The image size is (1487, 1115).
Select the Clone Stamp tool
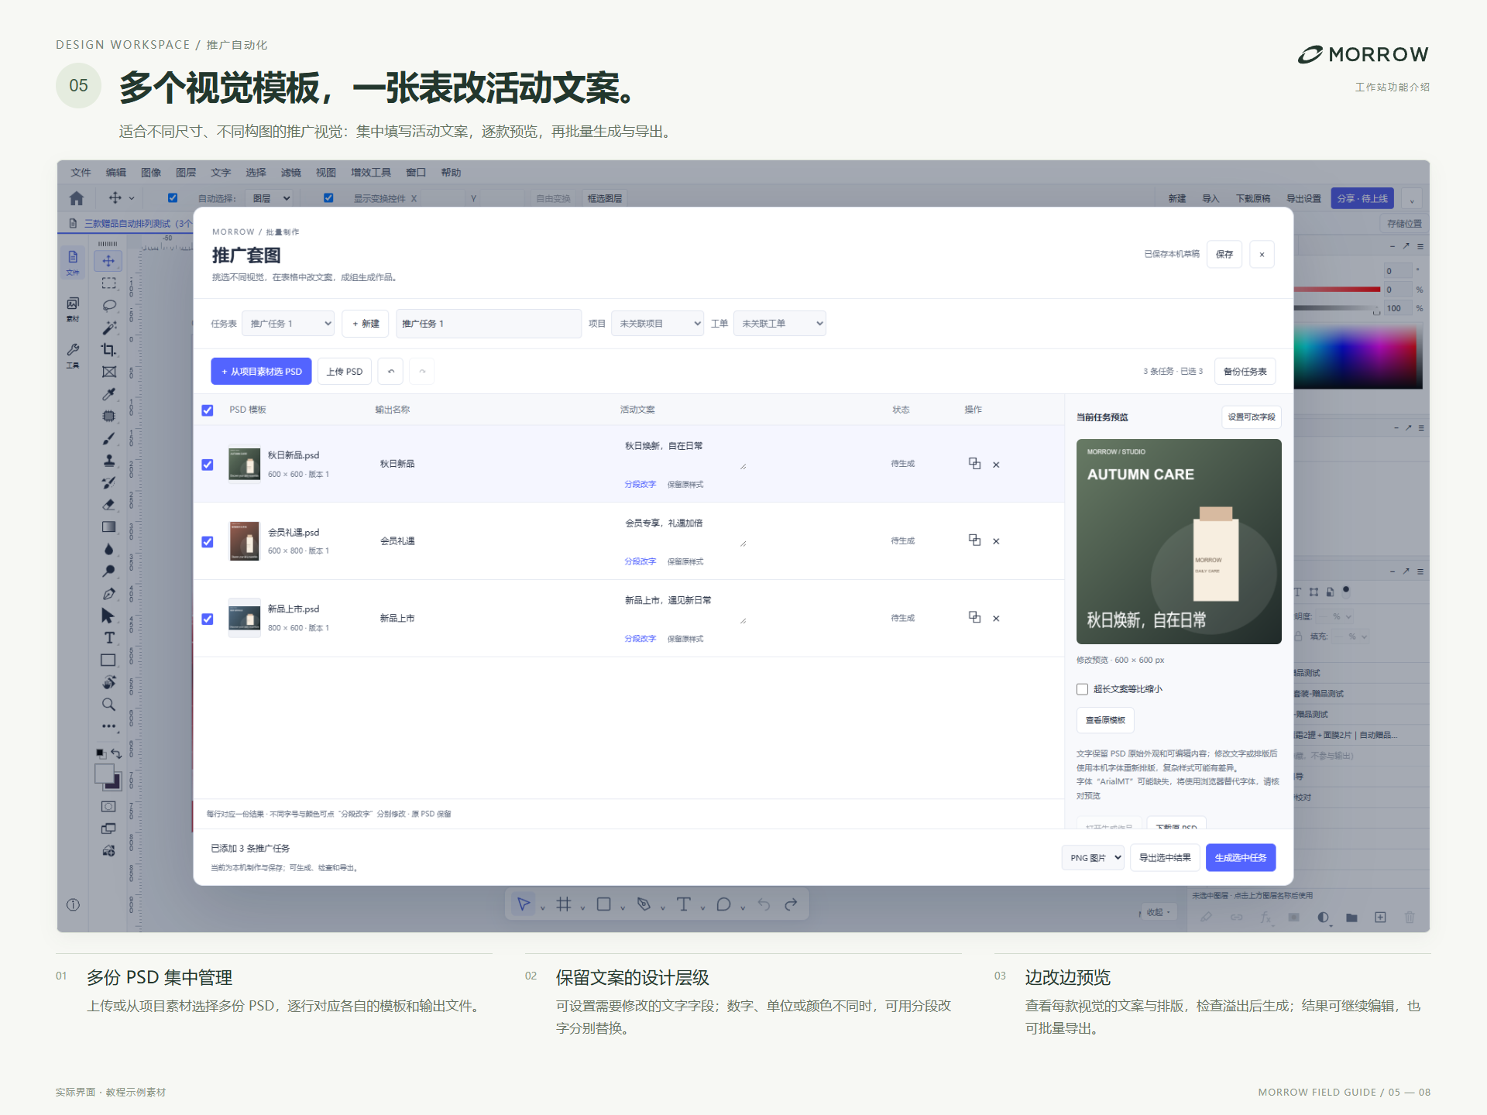click(108, 461)
